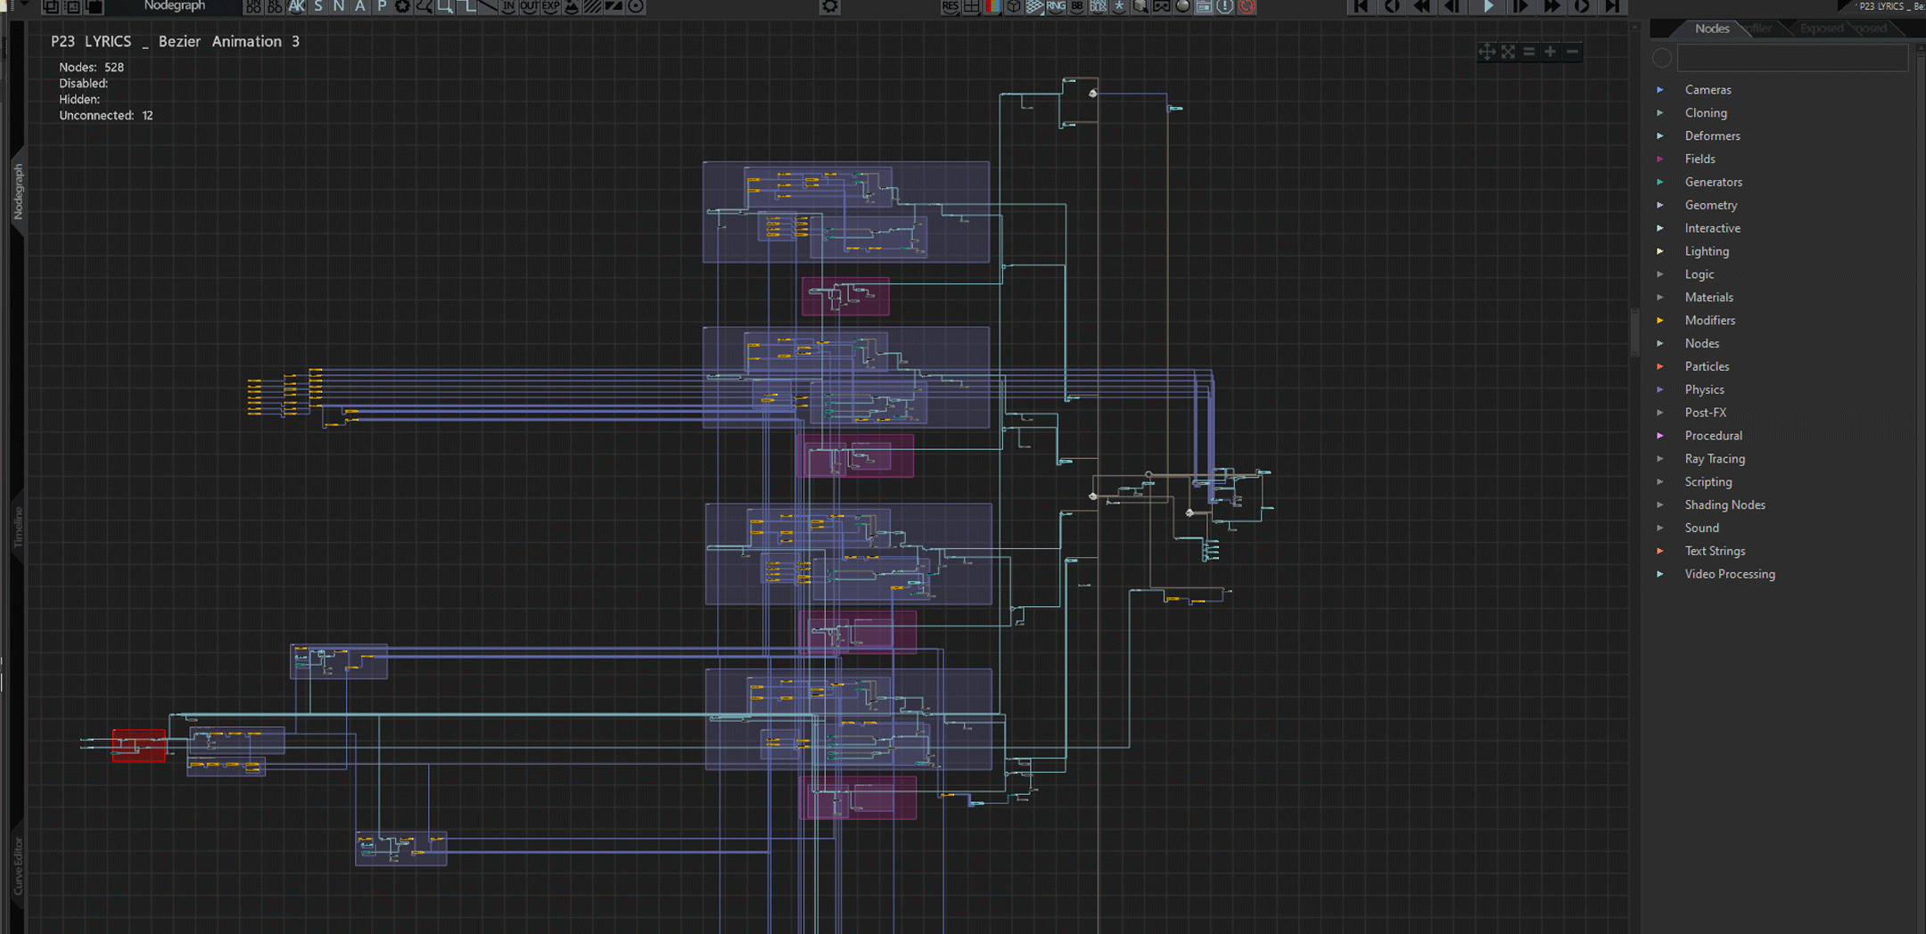Click the red refresh circle toolbar icon
The height and width of the screenshot is (934, 1926).
(x=1247, y=7)
